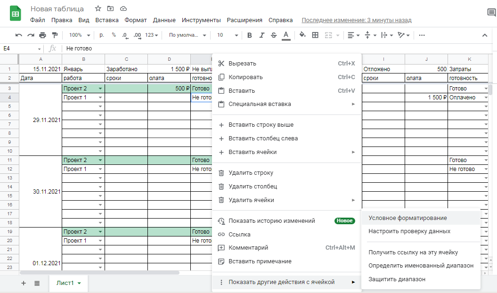This screenshot has height=293, width=497.
Task: Open the Расширения menu
Action: tap(244, 20)
